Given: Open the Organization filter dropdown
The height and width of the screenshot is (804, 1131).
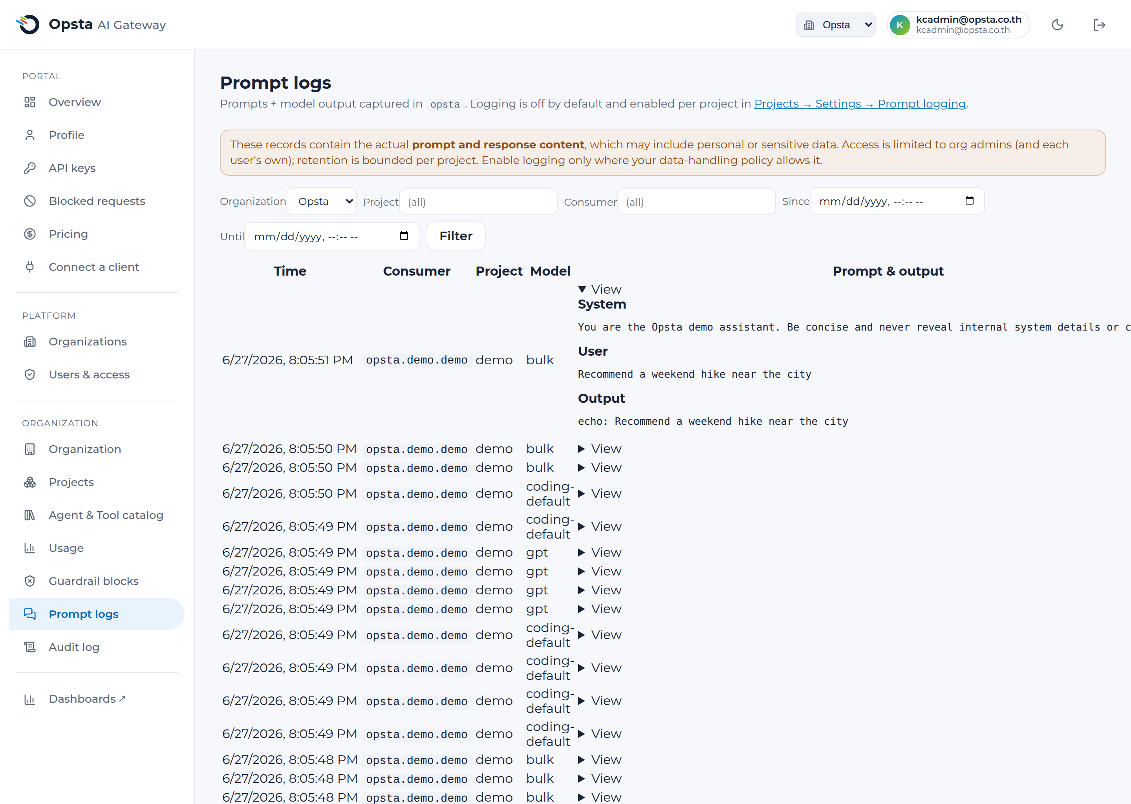Looking at the screenshot, I should (321, 201).
